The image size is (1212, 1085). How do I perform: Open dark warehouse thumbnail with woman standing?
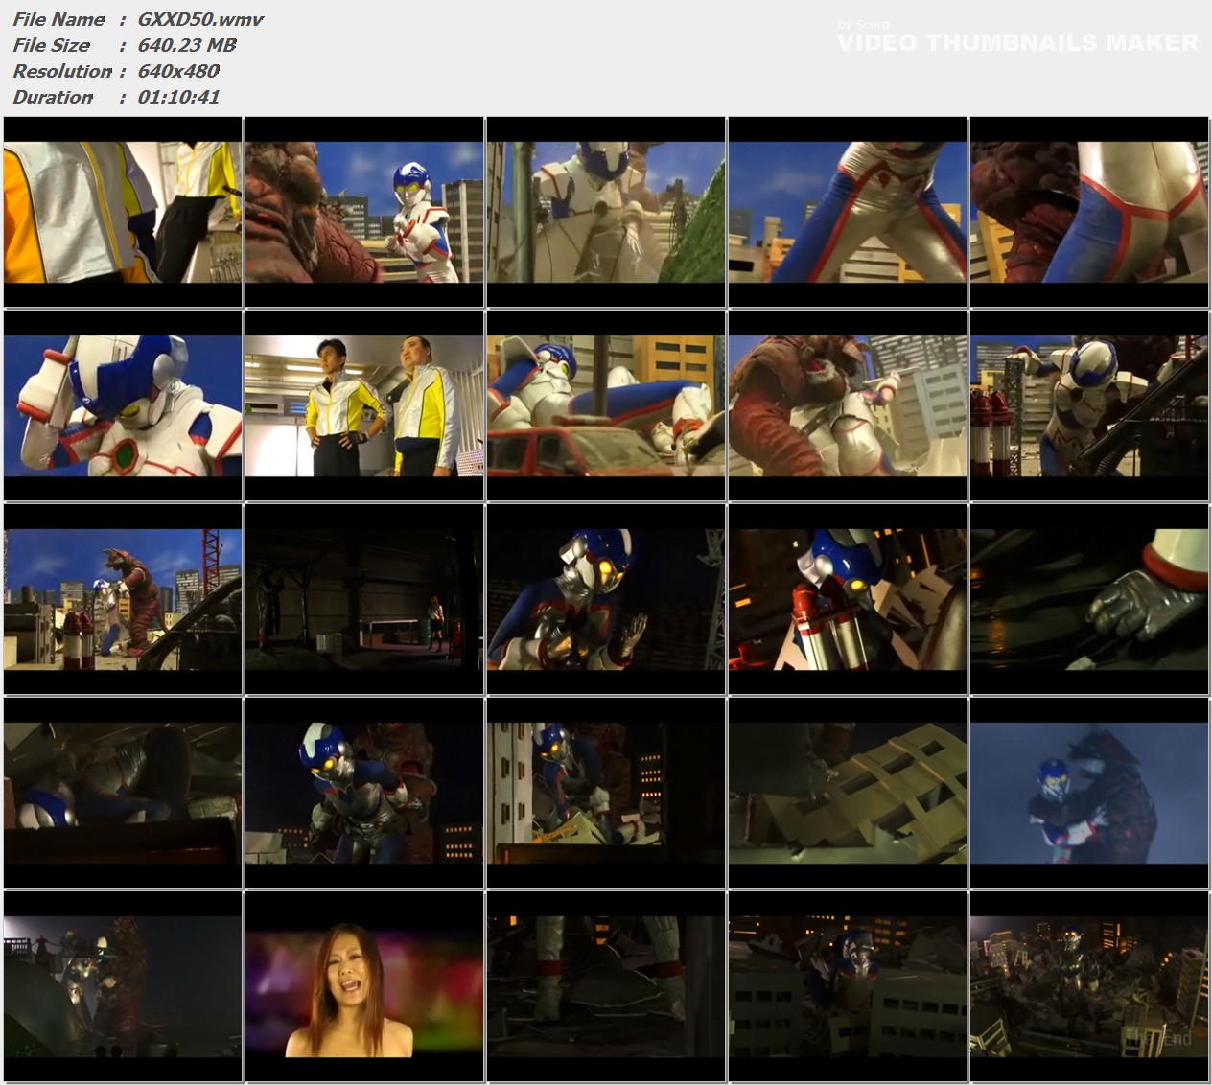point(364,599)
